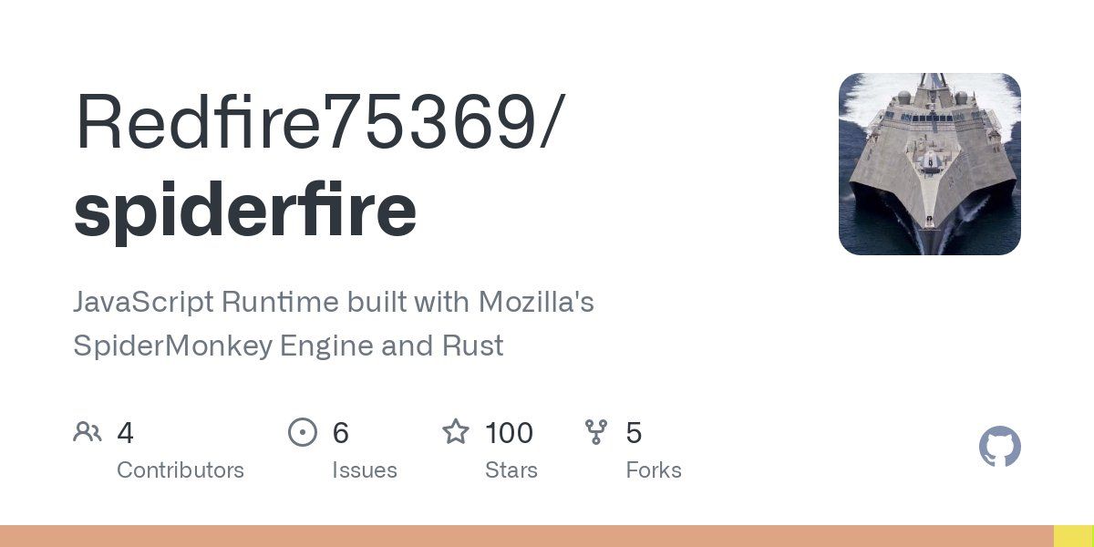Open the Issues label

click(x=365, y=470)
